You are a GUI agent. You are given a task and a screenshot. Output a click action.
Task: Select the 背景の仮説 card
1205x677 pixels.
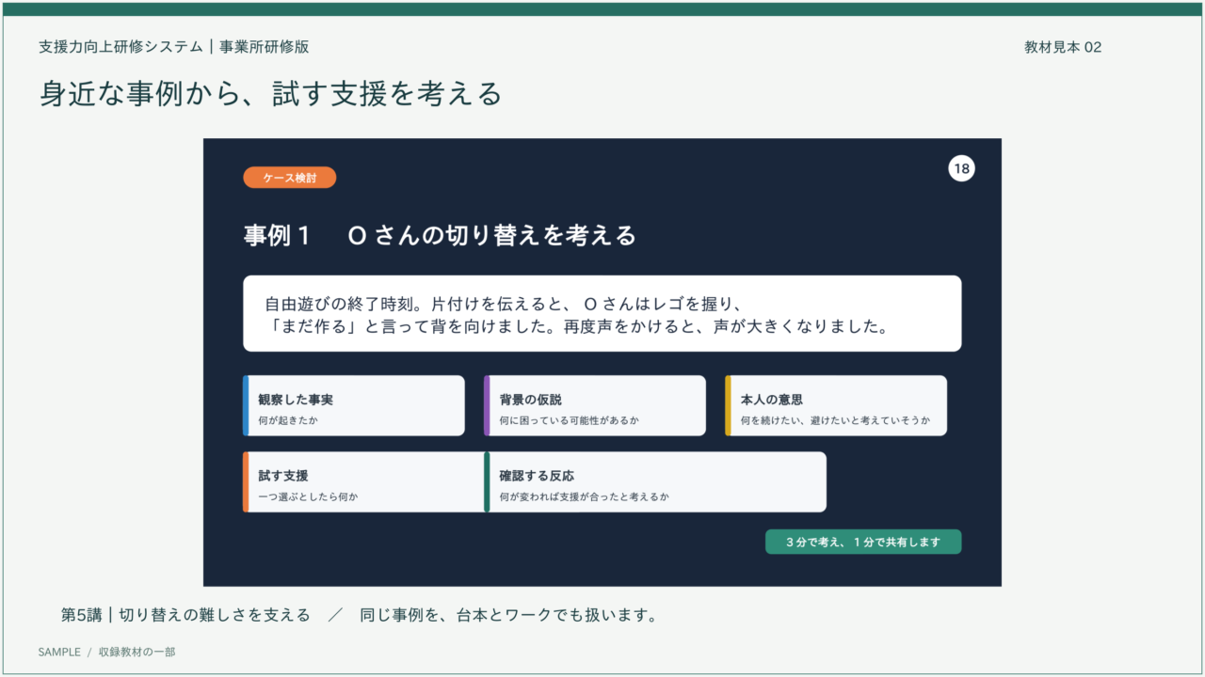(595, 406)
